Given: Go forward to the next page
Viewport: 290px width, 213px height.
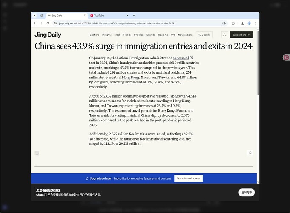Looking at the screenshot, I should tap(41, 23).
